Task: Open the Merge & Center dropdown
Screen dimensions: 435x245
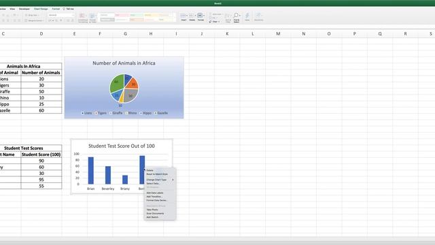Action: 34,20
